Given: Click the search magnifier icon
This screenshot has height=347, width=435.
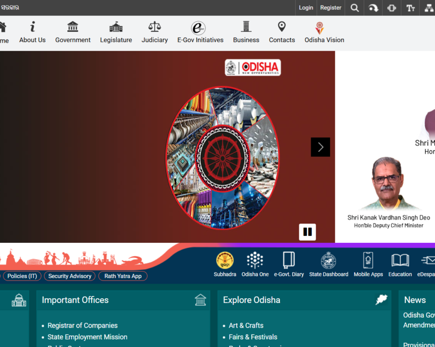Looking at the screenshot, I should (354, 8).
